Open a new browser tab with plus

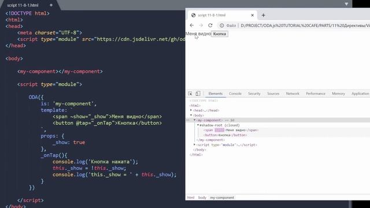[264, 16]
